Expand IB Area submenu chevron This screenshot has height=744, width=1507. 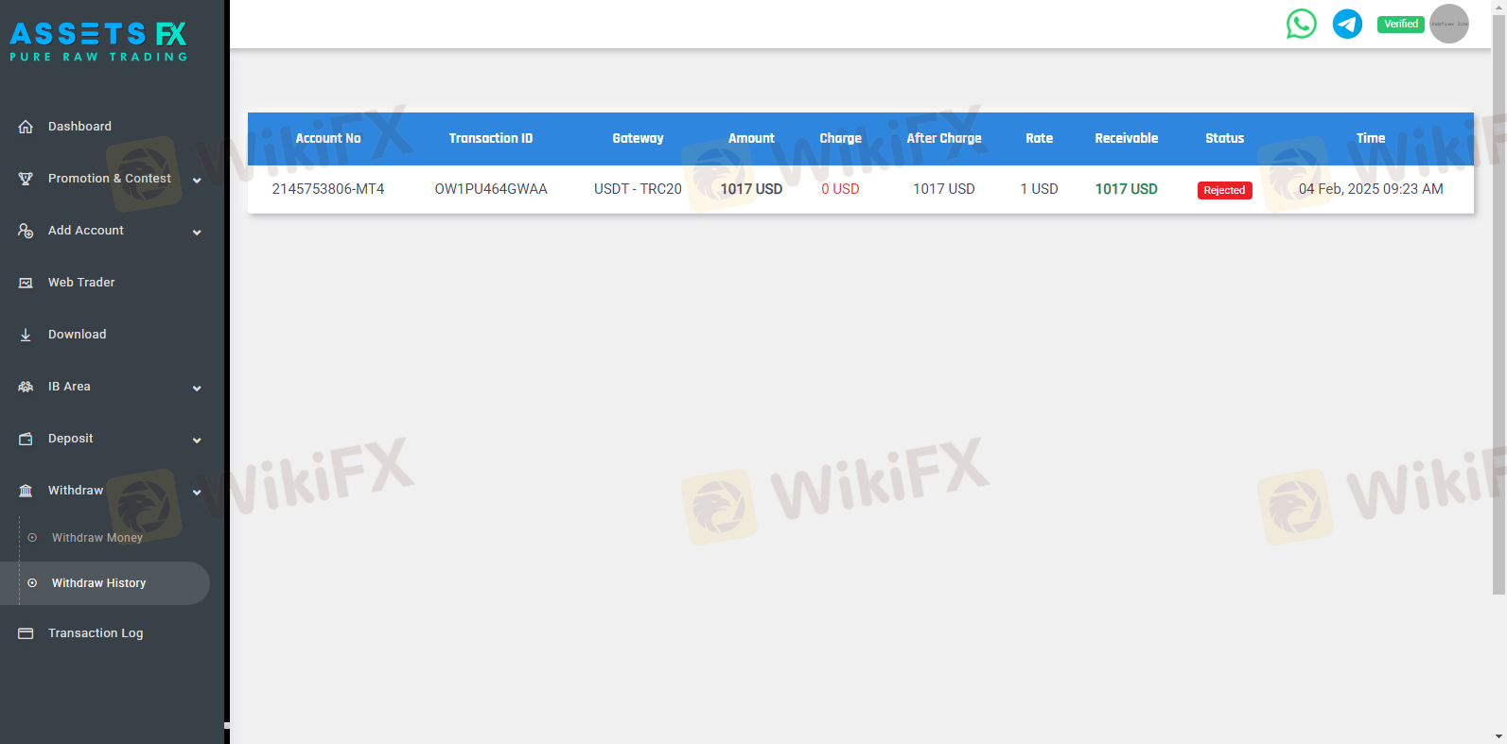tap(197, 388)
